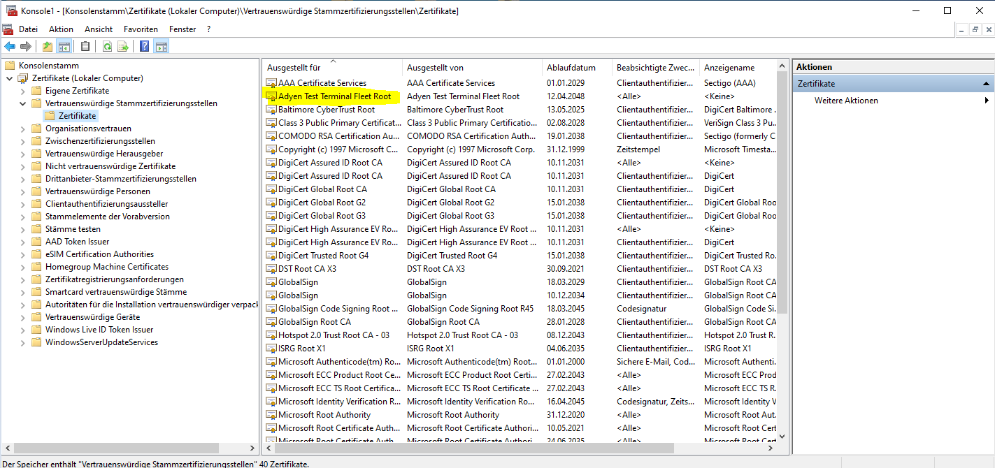
Task: Click folder icon of Konsolenstamm
Action: 10,66
